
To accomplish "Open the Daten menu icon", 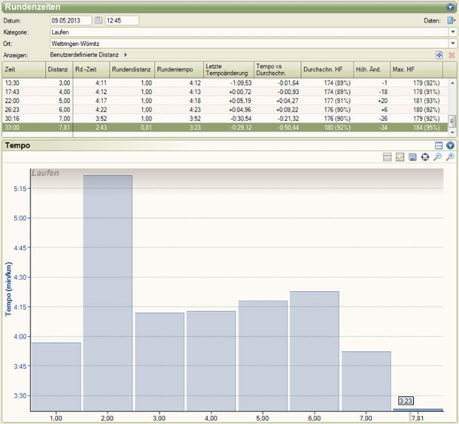I will (451, 20).
